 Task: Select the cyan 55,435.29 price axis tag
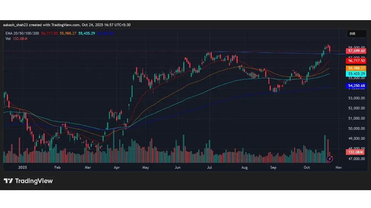(356, 74)
